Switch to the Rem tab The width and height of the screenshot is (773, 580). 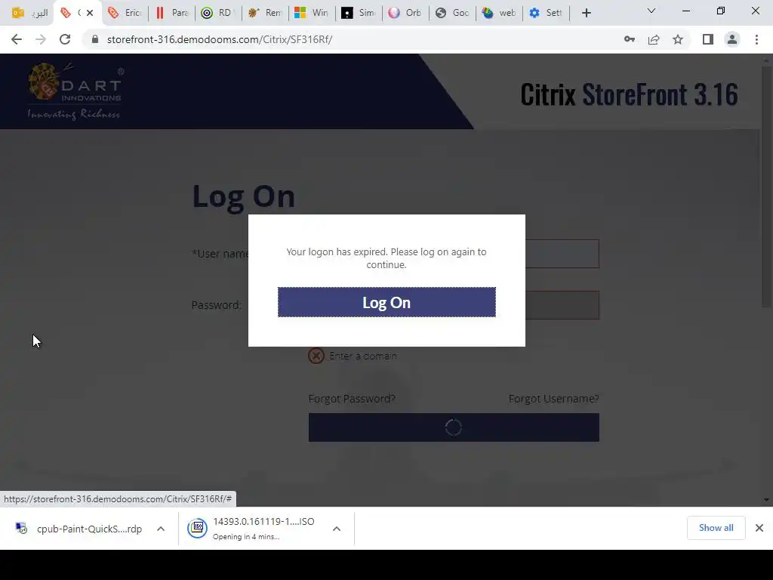click(265, 13)
